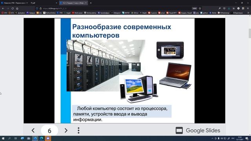The image size is (251, 141).
Task: Switch to the first Новости browser tab
Action: click(x=14, y=3)
